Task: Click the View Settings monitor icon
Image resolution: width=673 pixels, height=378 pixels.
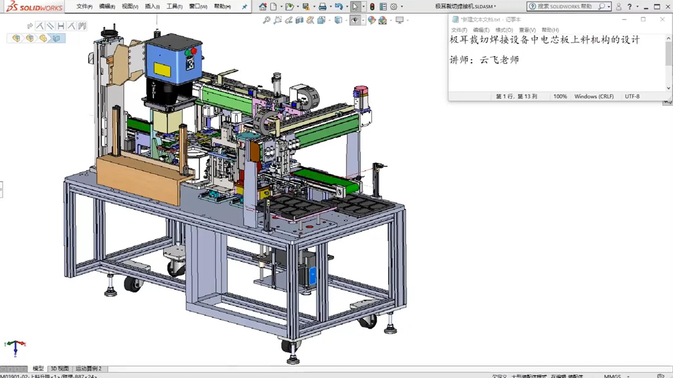Action: (x=400, y=20)
